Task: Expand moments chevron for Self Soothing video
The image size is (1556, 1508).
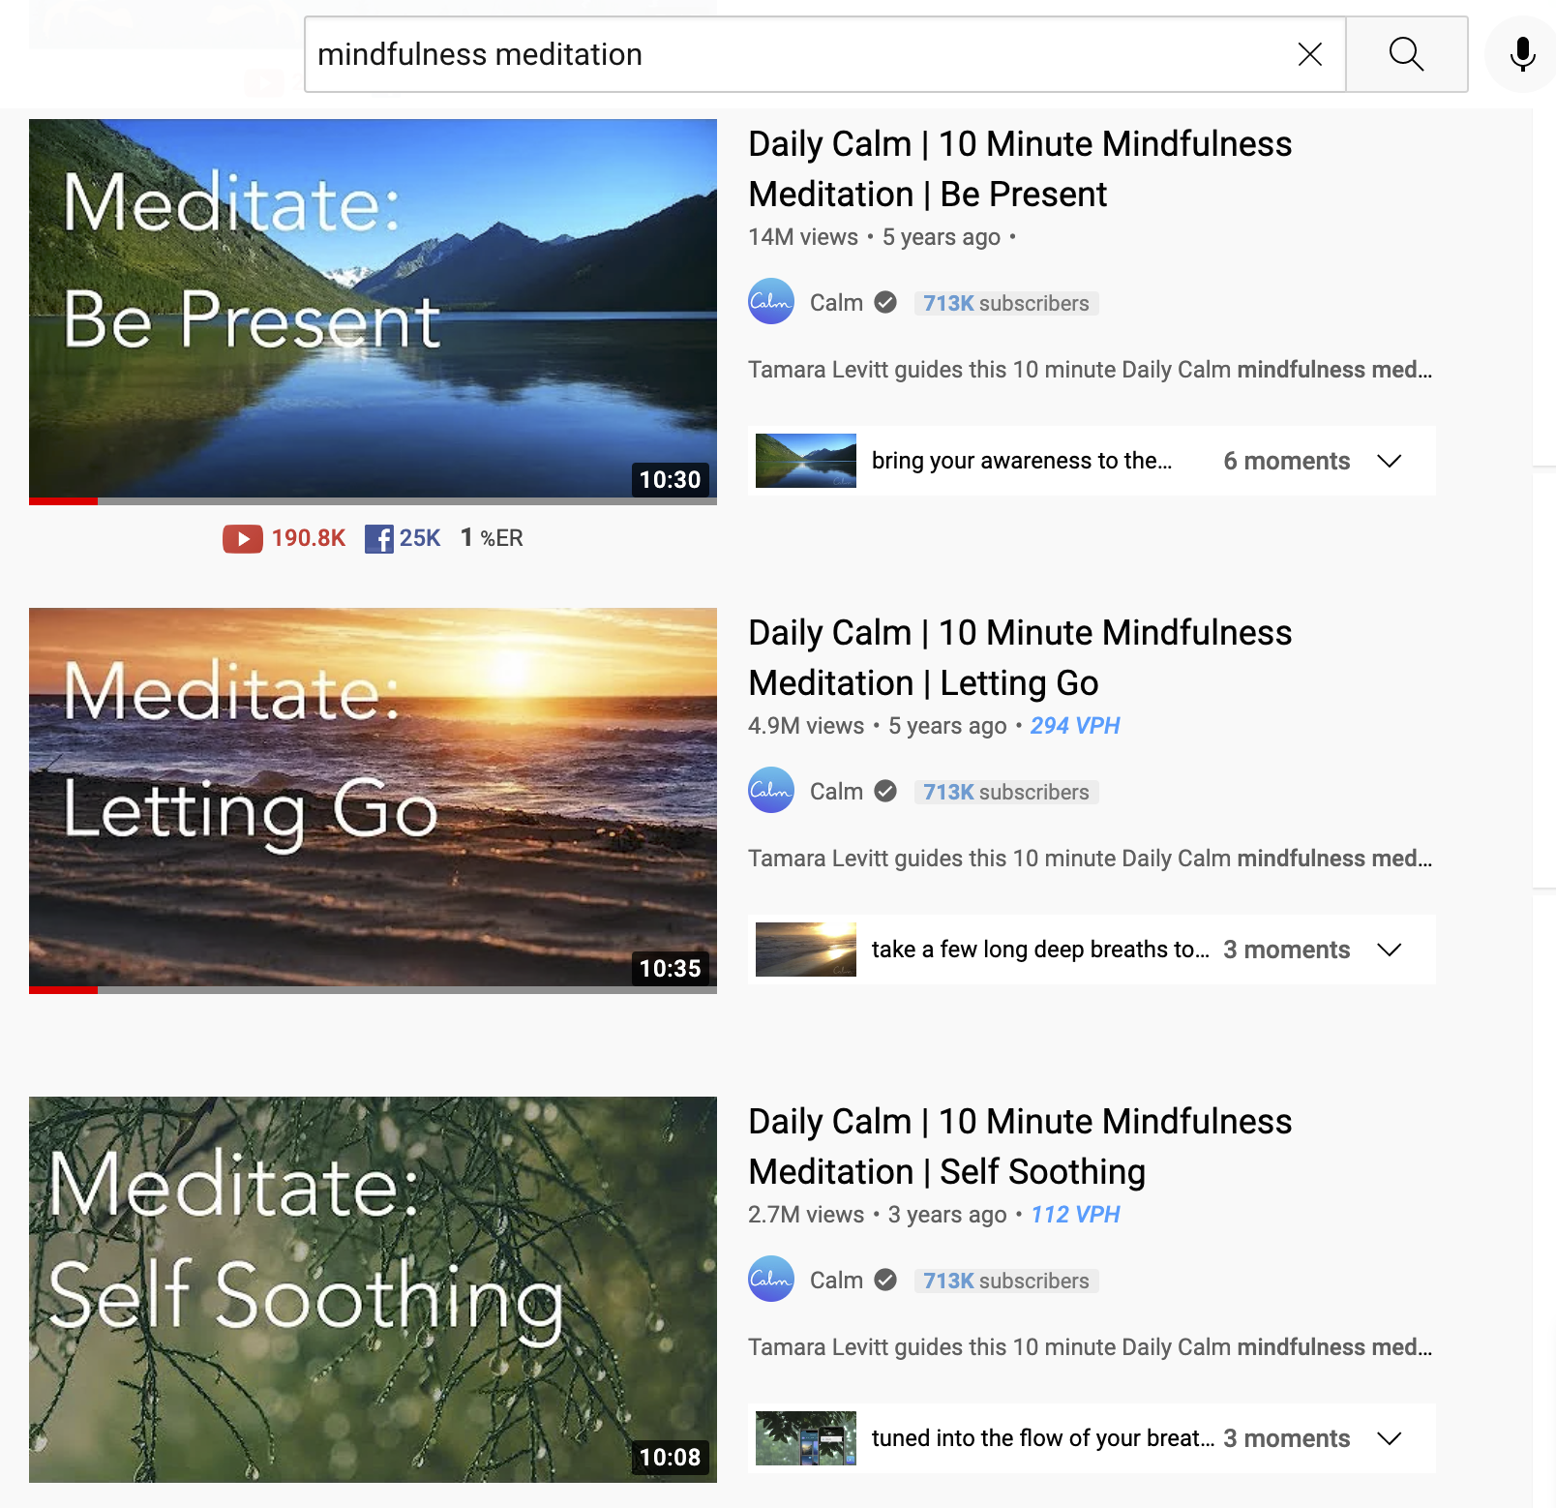Action: (1390, 1438)
